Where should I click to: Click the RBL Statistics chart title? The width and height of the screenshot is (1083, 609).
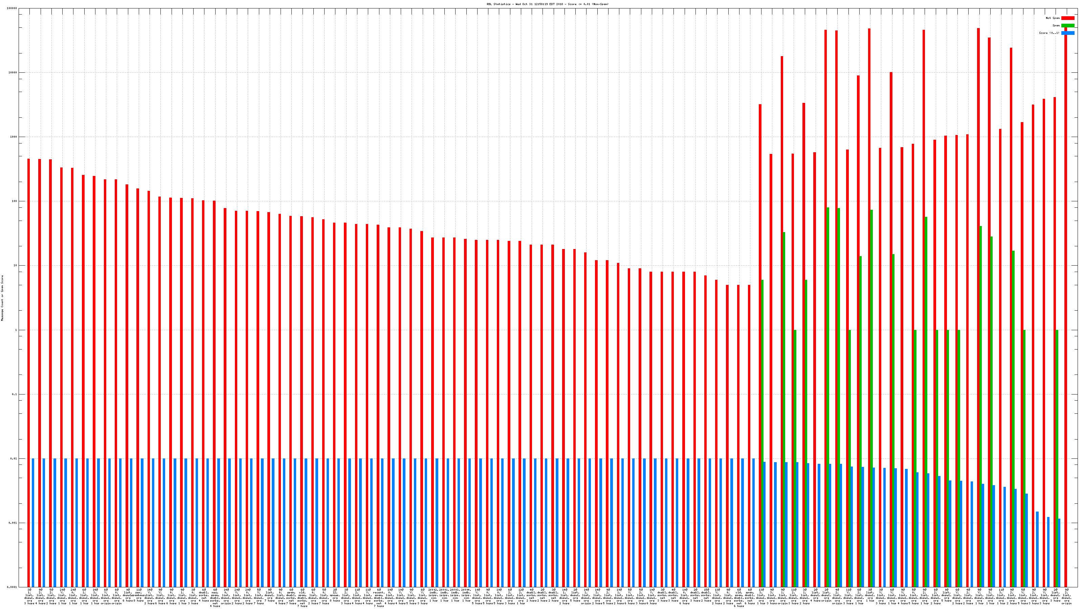[547, 4]
